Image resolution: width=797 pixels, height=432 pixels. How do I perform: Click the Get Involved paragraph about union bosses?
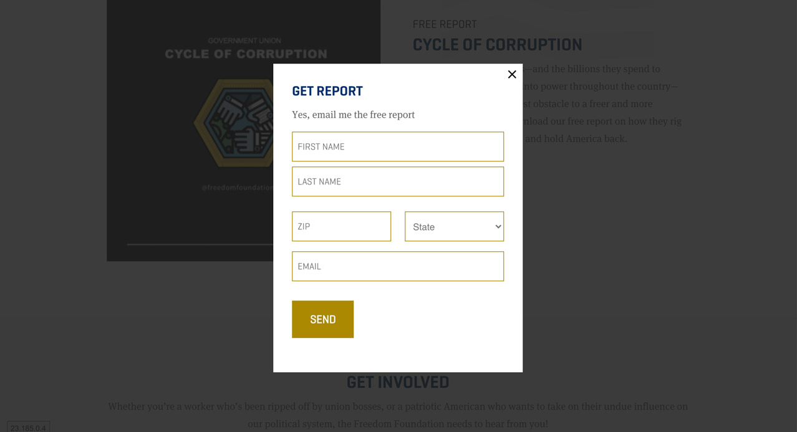coord(398,415)
